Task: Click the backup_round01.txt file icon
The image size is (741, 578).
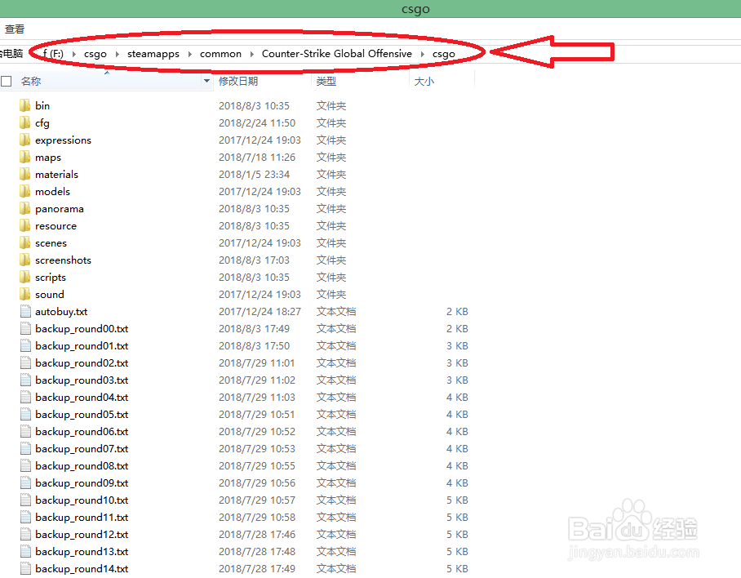Action: 26,345
